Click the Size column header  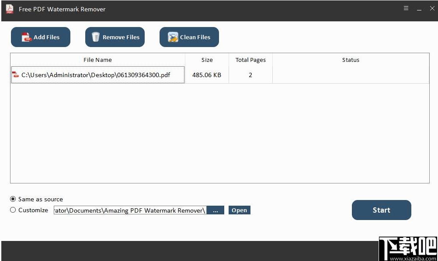pyautogui.click(x=207, y=60)
